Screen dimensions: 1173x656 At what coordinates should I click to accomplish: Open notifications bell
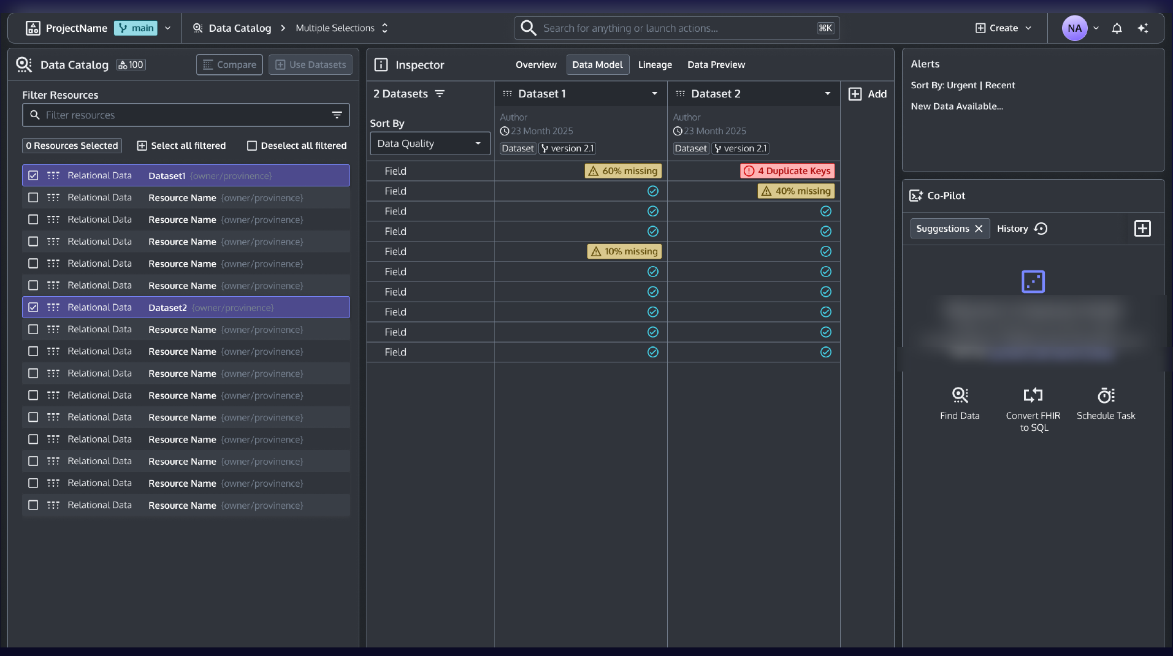(1117, 28)
